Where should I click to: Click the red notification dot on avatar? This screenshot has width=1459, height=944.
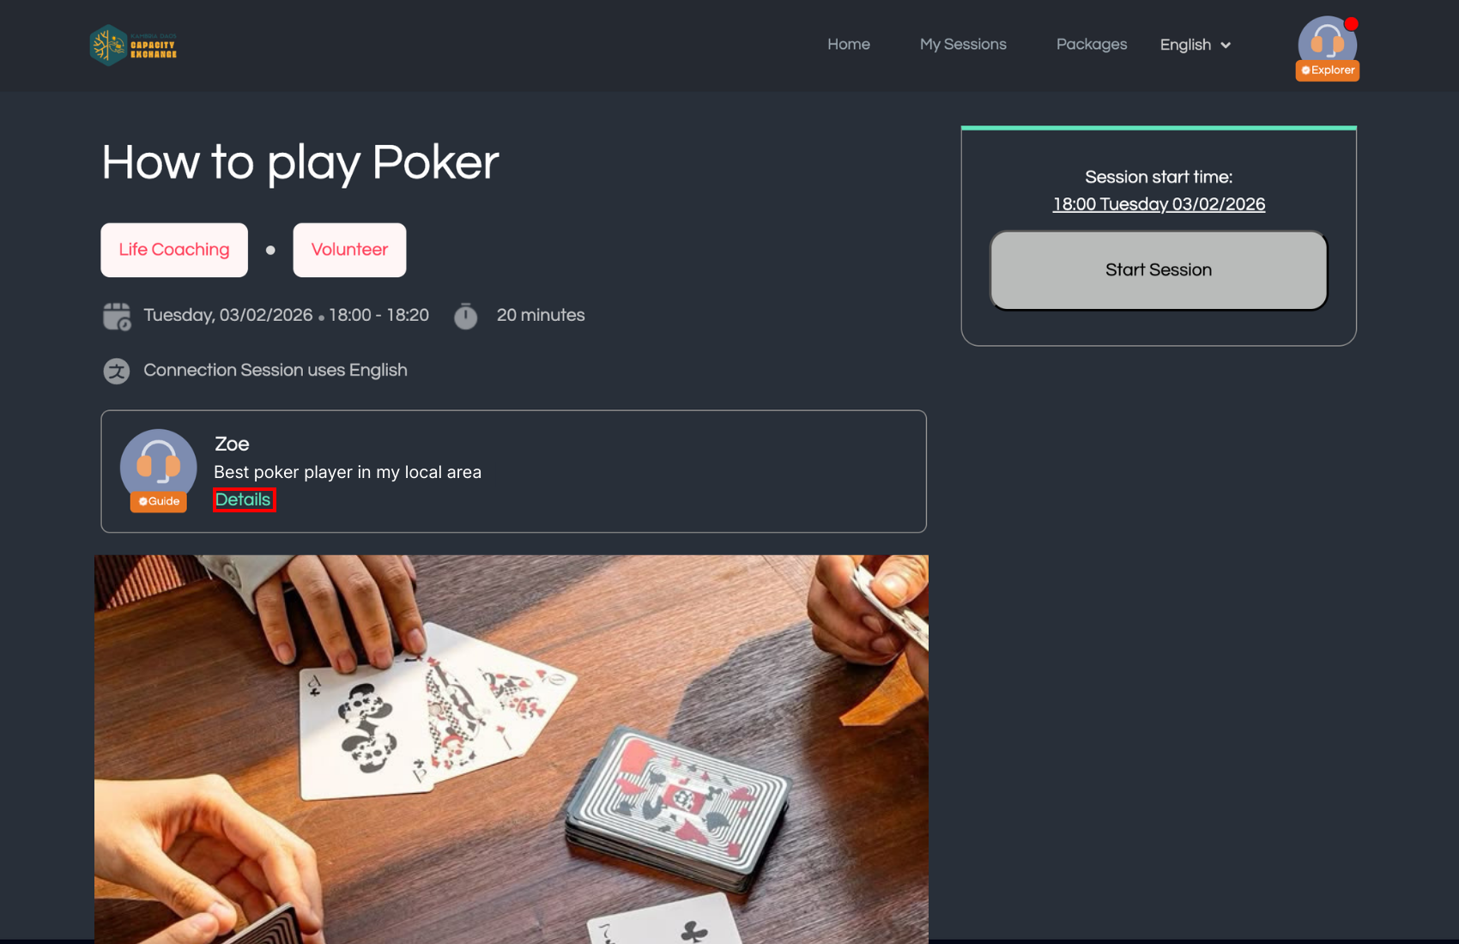click(1351, 23)
